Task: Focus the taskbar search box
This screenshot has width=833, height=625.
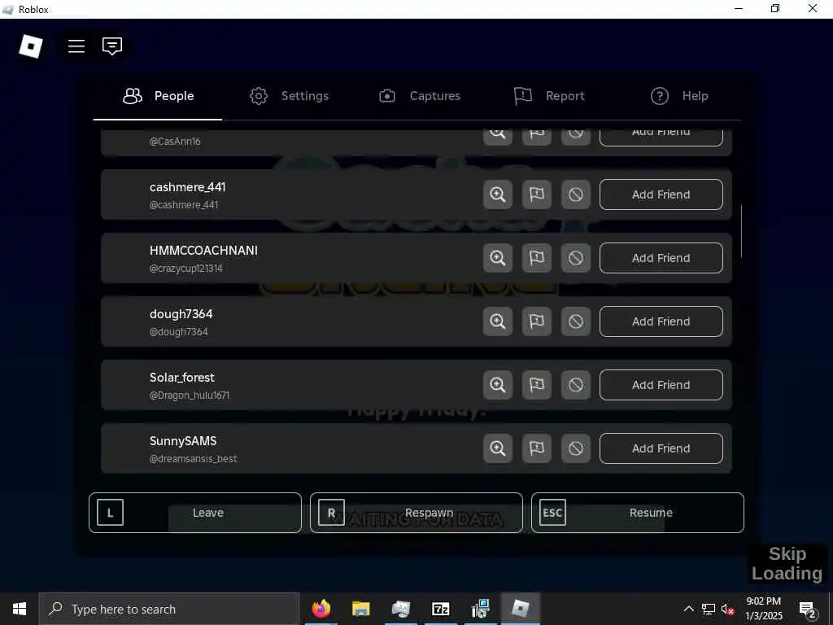Action: [169, 609]
